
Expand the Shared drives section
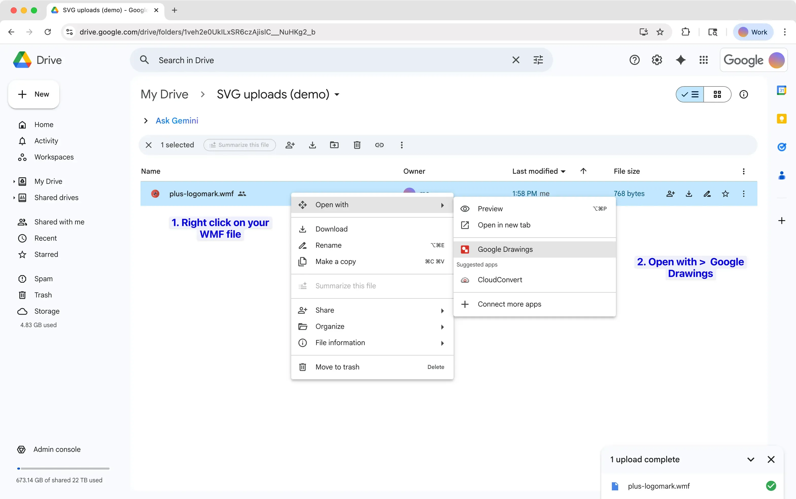[x=14, y=197]
